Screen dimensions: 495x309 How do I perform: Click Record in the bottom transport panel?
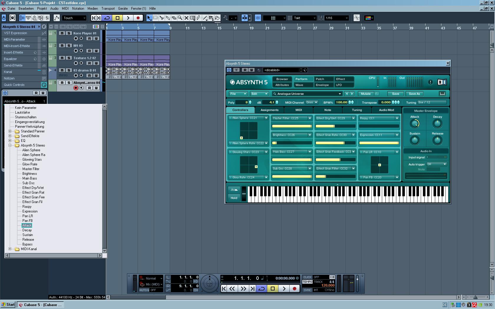coord(294,289)
